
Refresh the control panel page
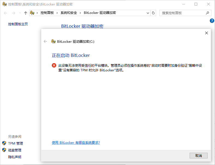point(153,13)
